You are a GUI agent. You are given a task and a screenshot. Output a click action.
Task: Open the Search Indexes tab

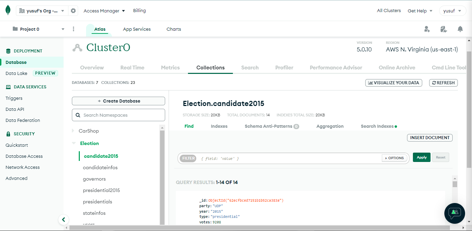coord(379,126)
